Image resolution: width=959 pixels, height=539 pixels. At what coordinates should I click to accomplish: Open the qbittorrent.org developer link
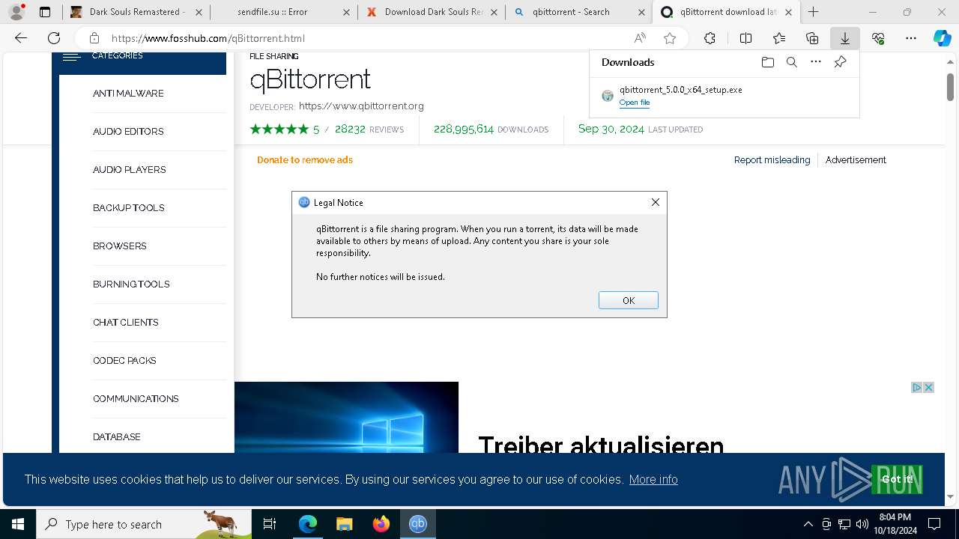[361, 106]
